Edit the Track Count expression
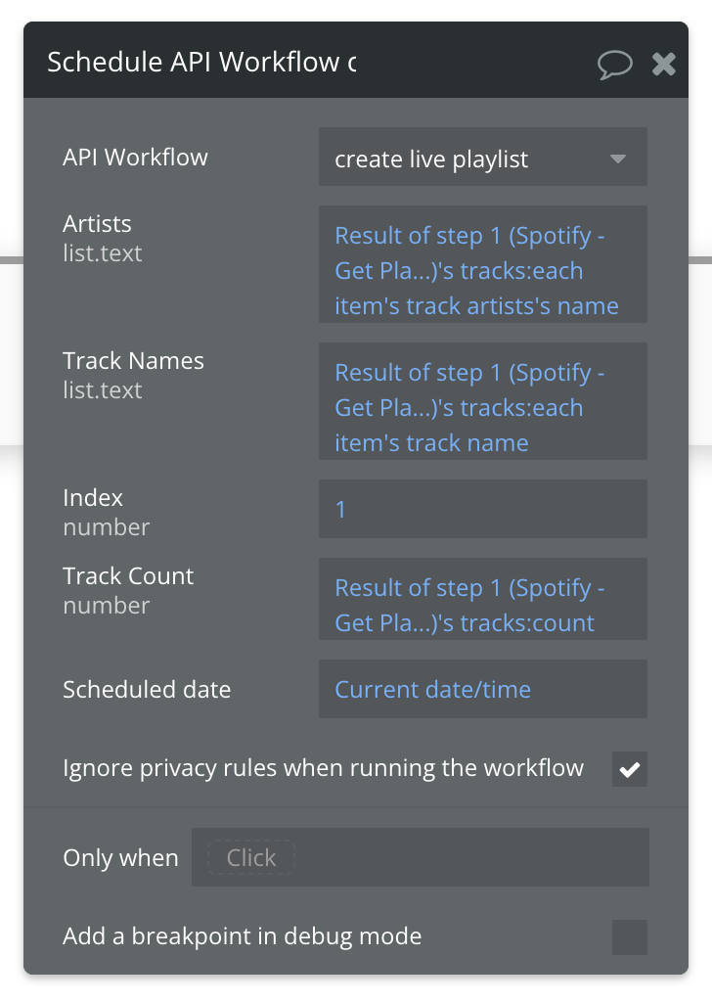 [483, 599]
